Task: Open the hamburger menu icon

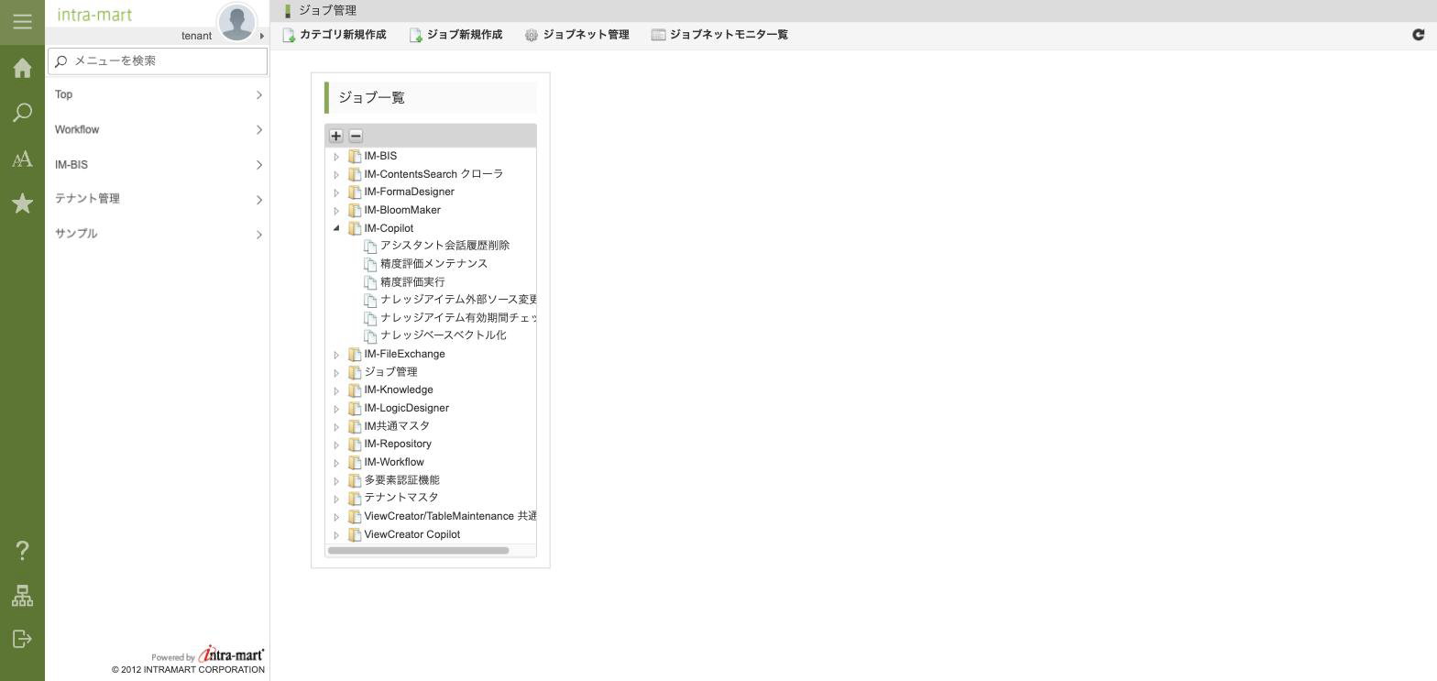Action: point(22,21)
